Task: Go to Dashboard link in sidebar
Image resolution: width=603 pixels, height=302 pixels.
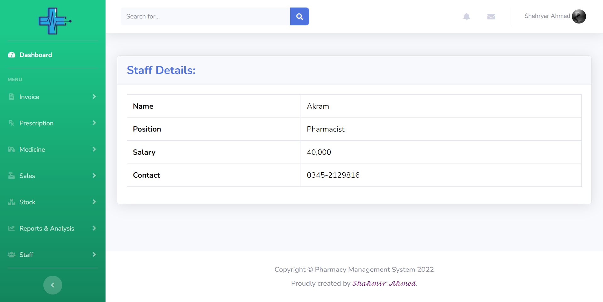Action: click(35, 55)
